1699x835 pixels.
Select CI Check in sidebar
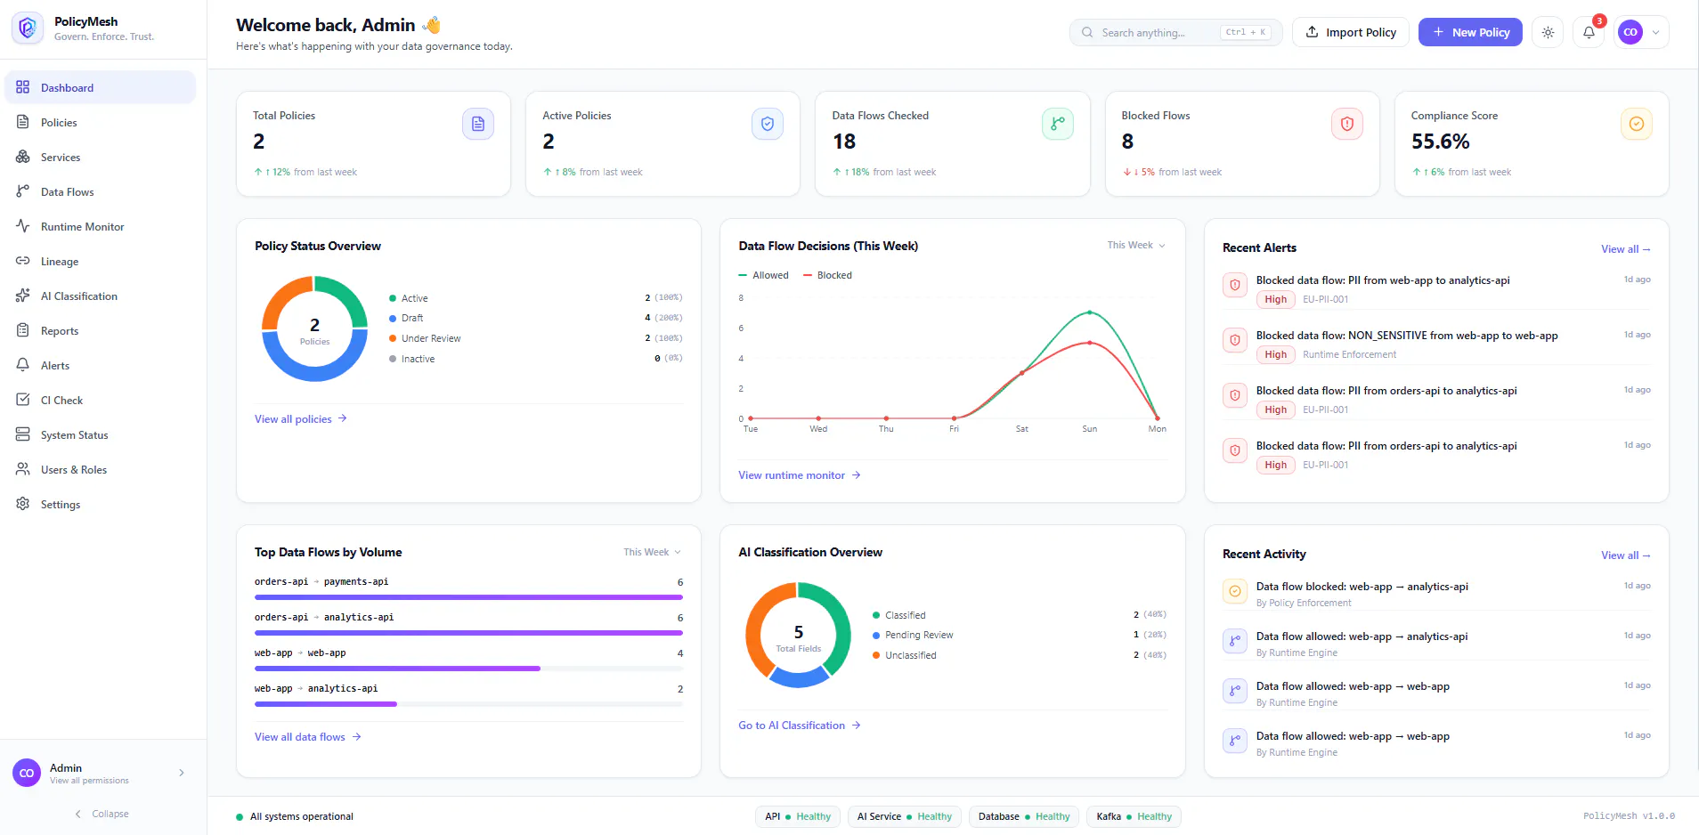pos(100,400)
